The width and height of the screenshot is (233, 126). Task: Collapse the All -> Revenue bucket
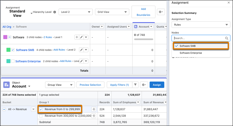coord(4,109)
